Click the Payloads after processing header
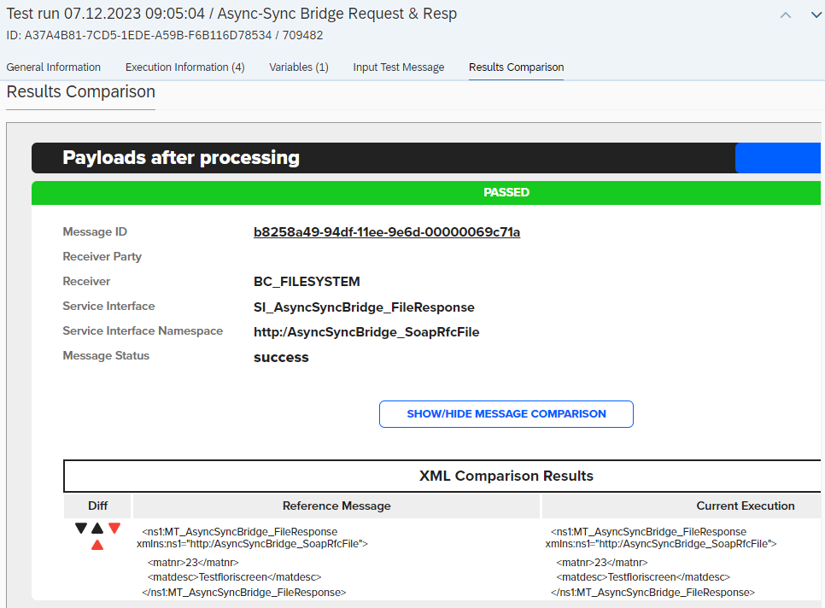 (181, 158)
